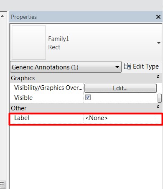The image size is (163, 189).
Task: Click the lined icon at bottom-left corner
Action: pyautogui.click(x=3, y=185)
